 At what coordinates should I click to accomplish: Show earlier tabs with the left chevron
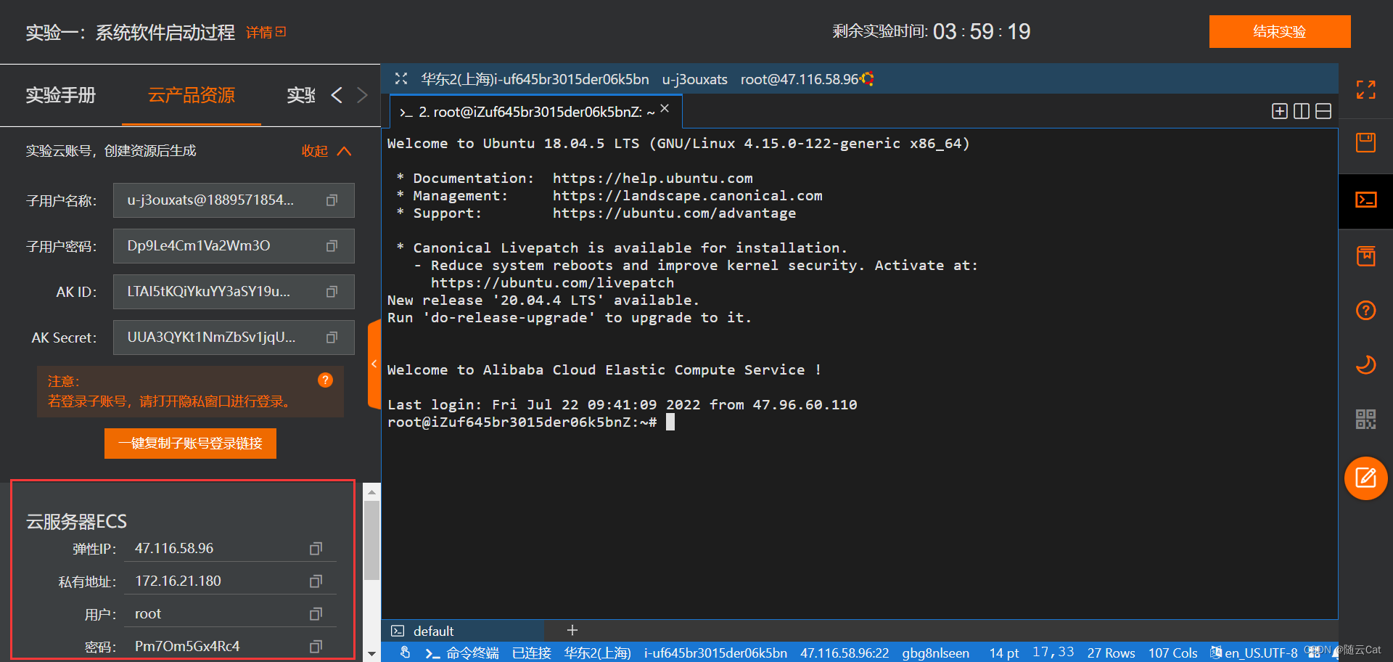(337, 95)
